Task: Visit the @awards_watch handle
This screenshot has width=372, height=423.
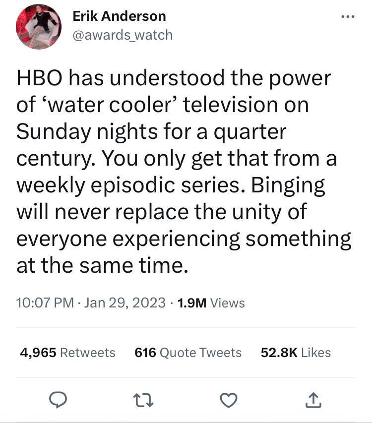Action: click(x=123, y=35)
